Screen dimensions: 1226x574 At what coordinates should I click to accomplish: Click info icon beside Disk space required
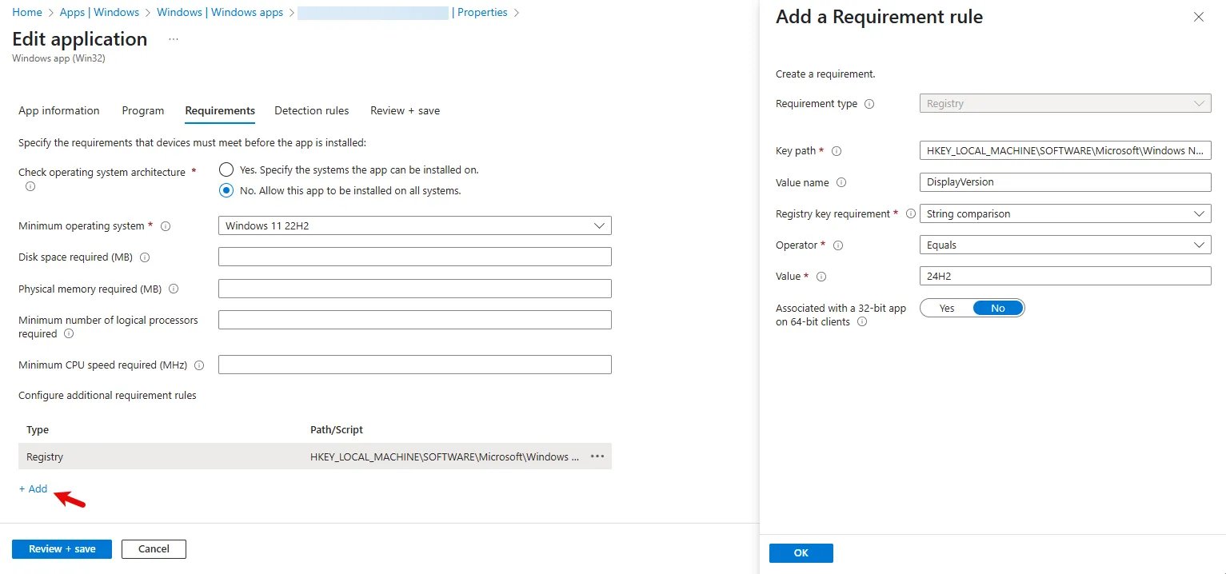click(x=145, y=257)
